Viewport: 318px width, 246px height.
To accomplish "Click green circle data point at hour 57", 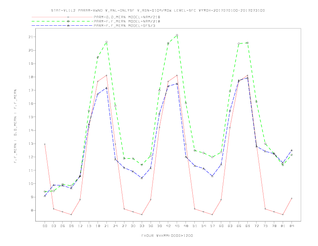I will [212, 157].
